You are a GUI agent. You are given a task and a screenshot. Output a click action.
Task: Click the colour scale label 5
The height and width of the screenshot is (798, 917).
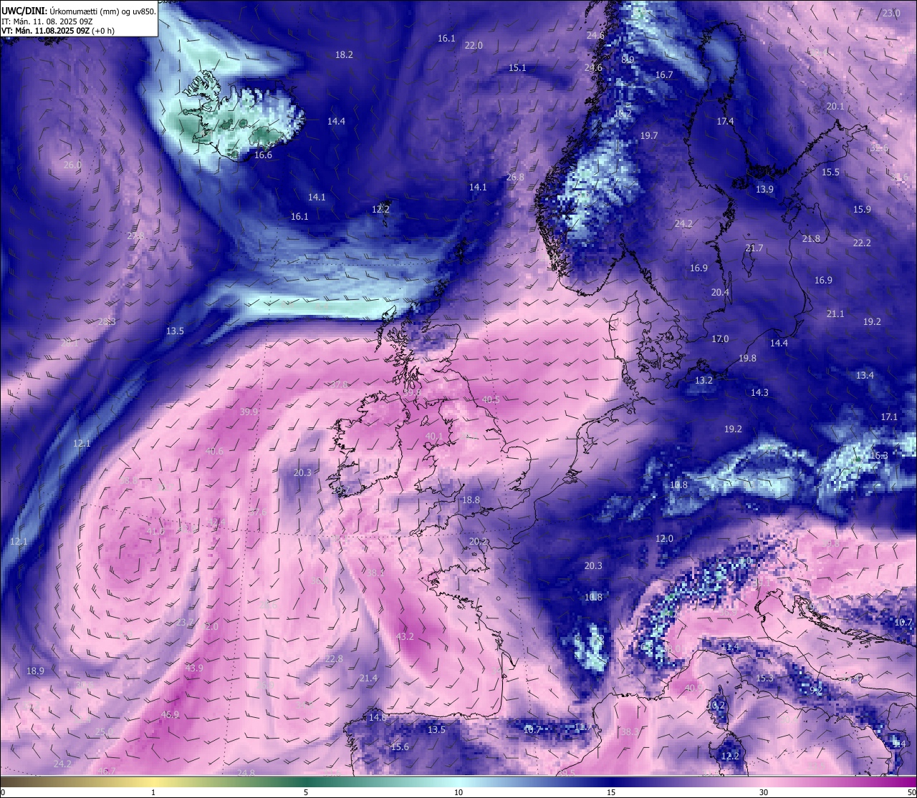306,792
